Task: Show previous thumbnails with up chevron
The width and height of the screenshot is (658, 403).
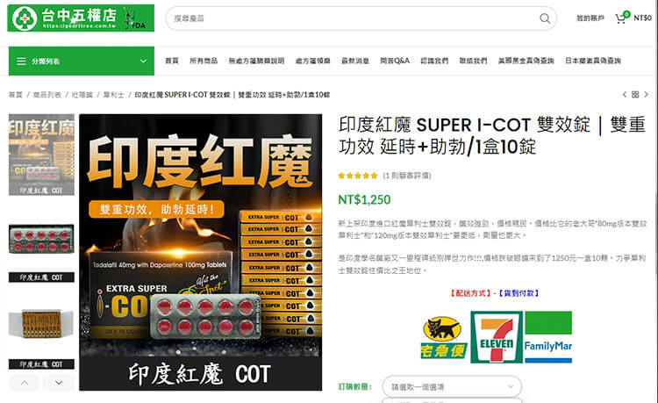Action: point(25,383)
